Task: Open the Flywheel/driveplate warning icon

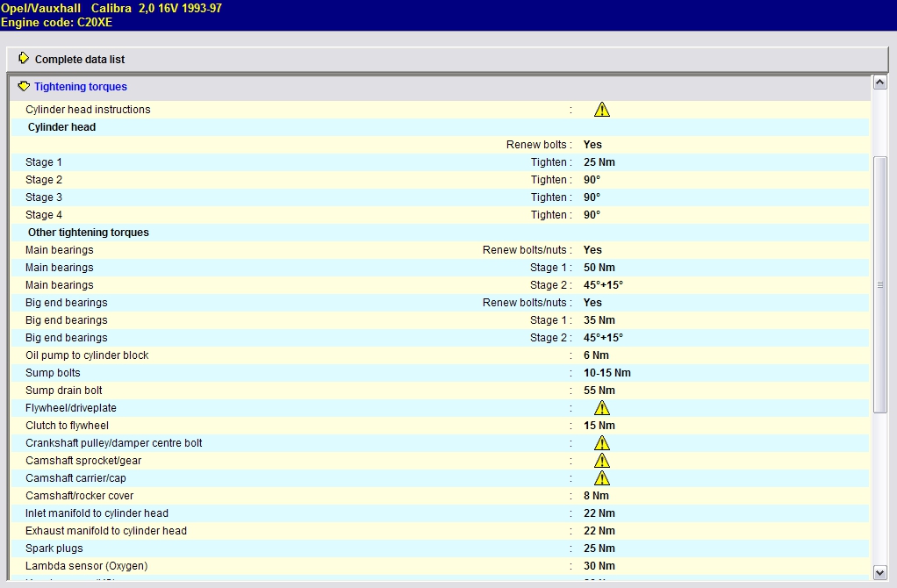Action: pos(602,408)
